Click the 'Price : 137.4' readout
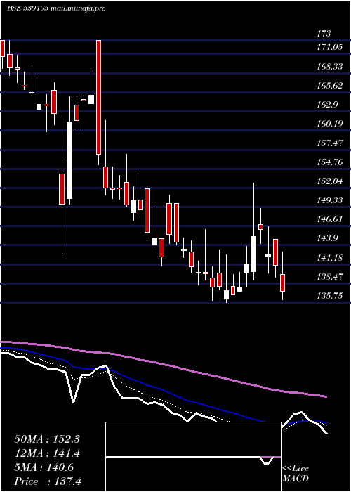Image resolution: width=351 pixels, height=492 pixels. pos(48,481)
